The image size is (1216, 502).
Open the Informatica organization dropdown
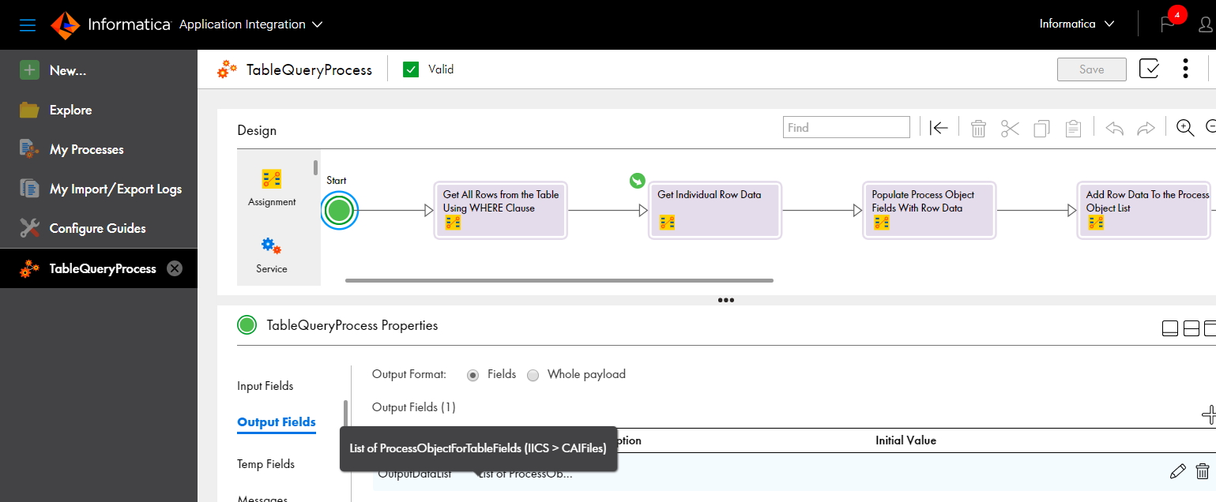tap(1077, 24)
